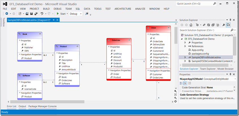Open Properties wrench icon in Solution Explorer
Screen dimensions: 239x116
pyautogui.click(x=223, y=25)
